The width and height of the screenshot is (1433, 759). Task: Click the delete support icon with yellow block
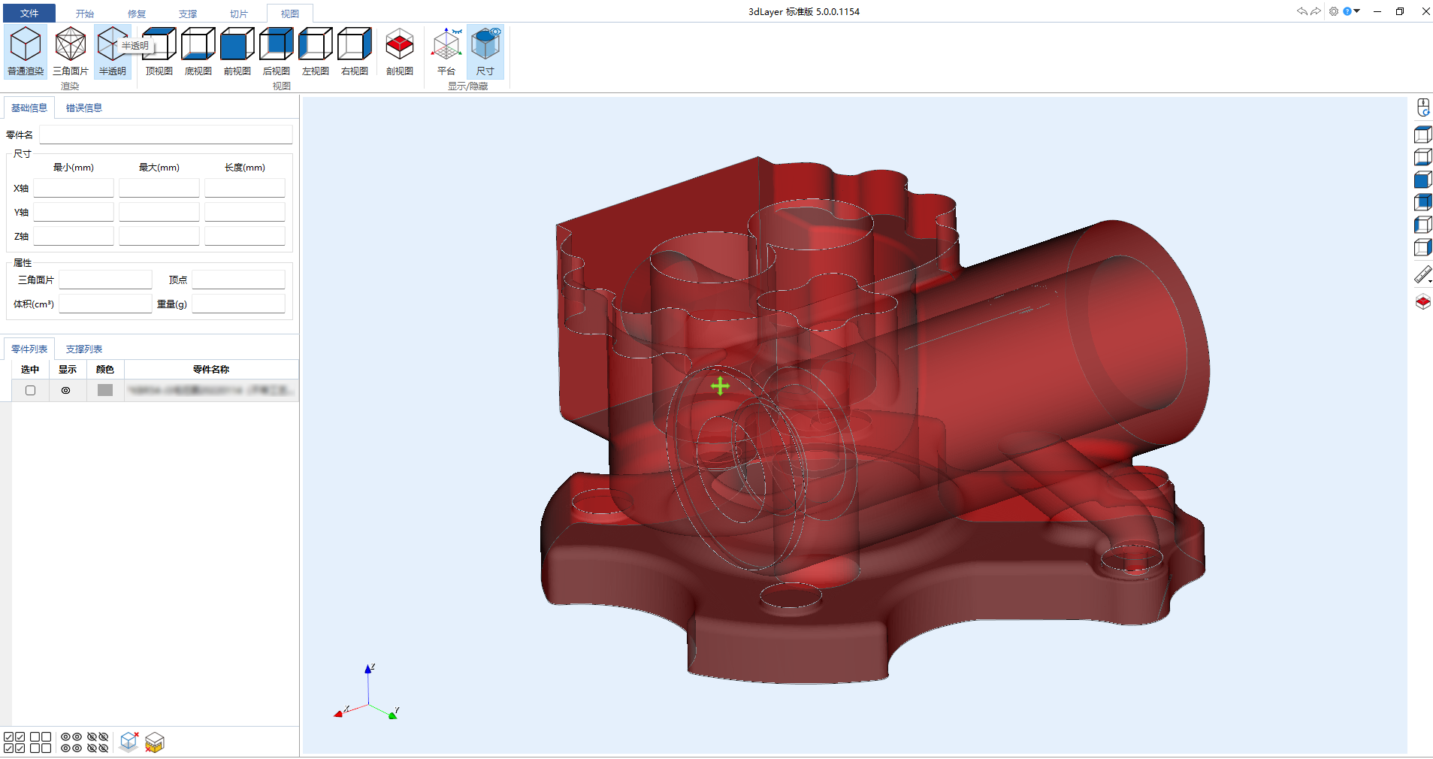click(x=155, y=742)
